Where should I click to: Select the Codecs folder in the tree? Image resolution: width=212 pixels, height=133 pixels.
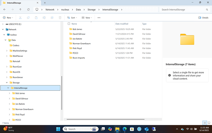(16, 45)
